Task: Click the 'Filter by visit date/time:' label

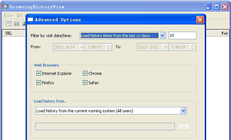Action: click(51, 36)
